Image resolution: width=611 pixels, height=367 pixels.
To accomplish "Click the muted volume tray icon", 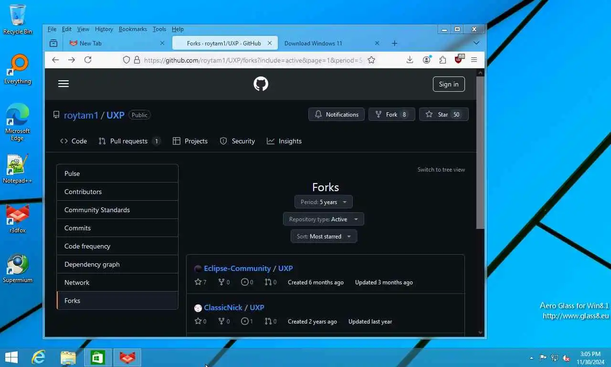I will 566,358.
